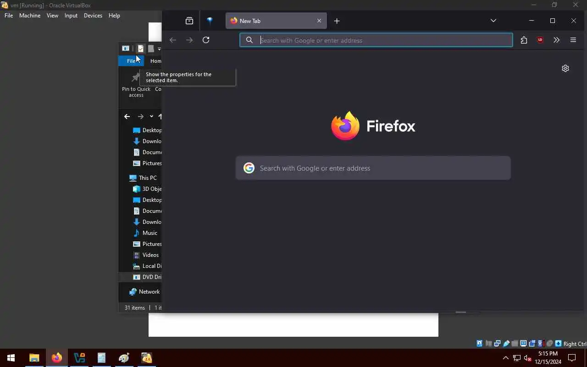Customize Quick Access Toolbar dropdown in Explorer
The width and height of the screenshot is (587, 367).
click(159, 49)
